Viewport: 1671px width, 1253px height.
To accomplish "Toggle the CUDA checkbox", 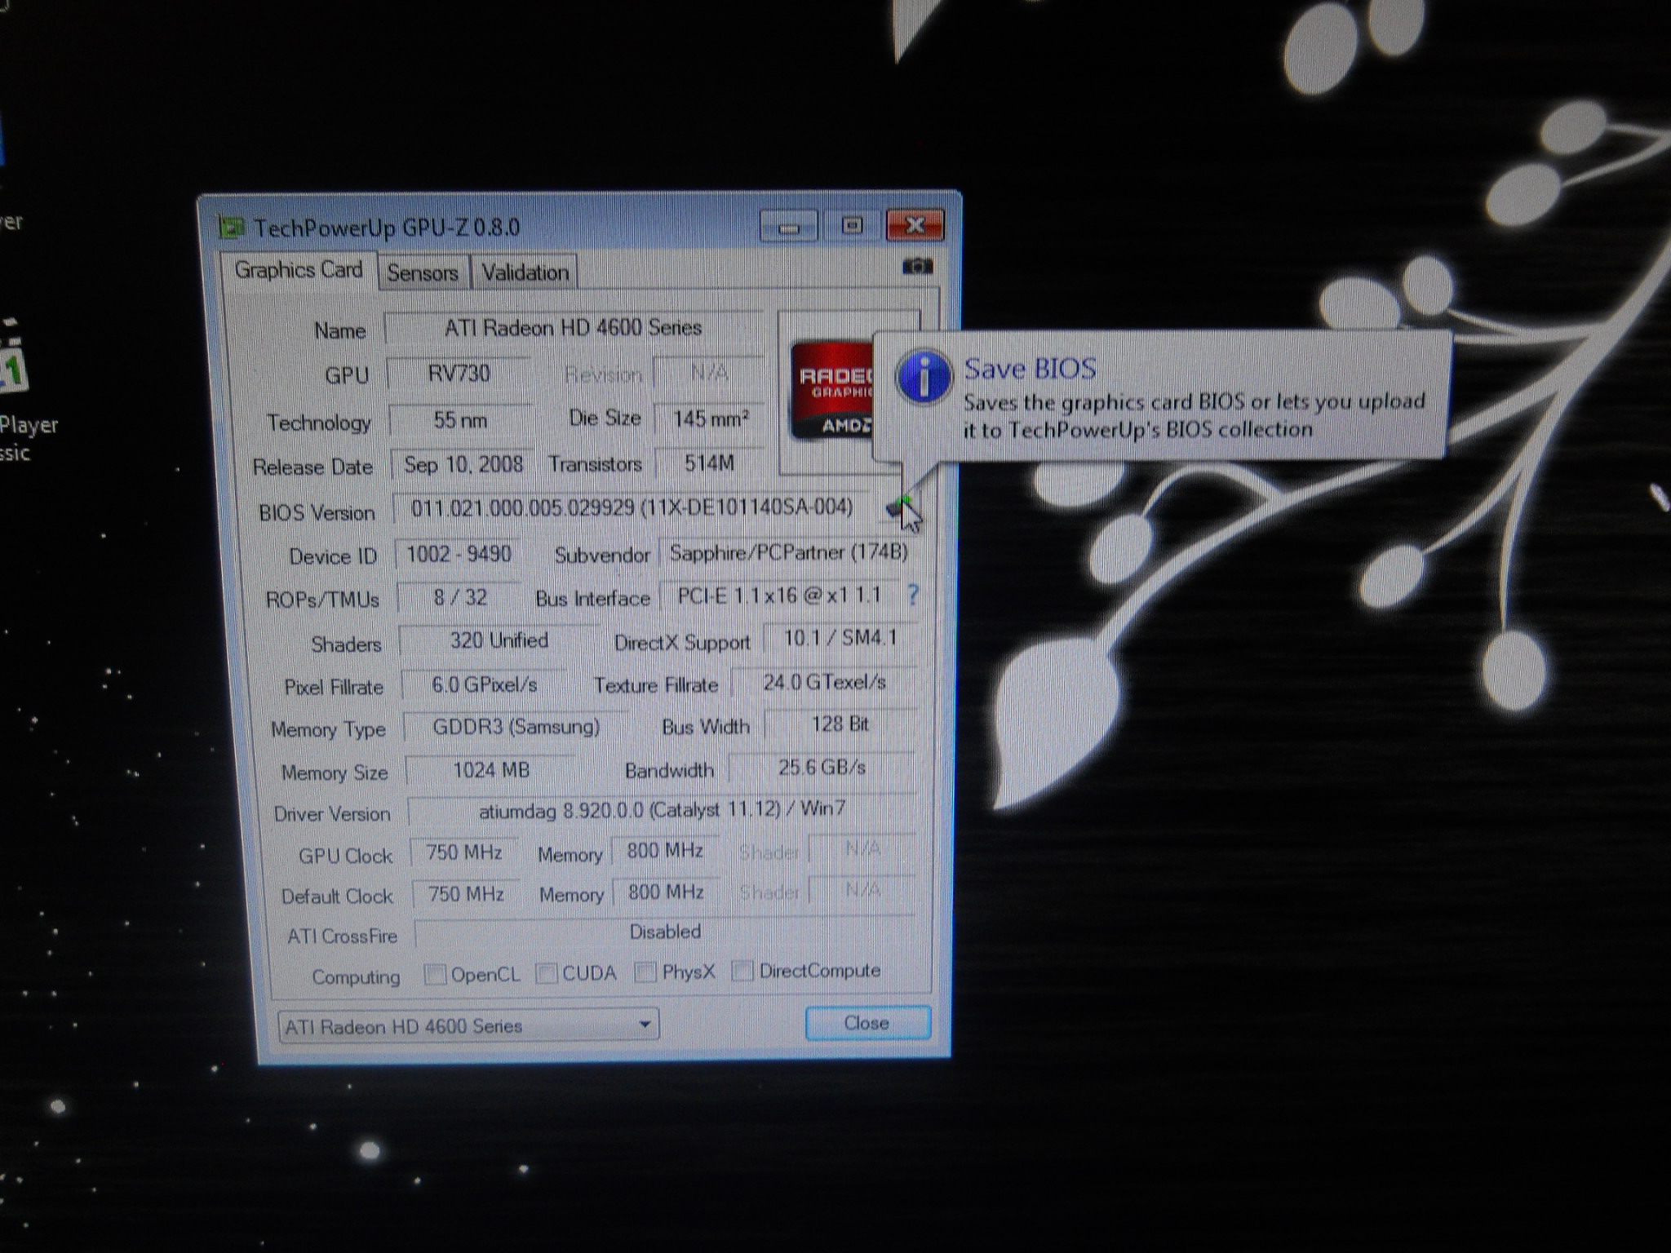I will 547,973.
